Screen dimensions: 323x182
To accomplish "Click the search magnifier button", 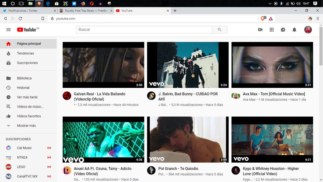I will coord(219,30).
